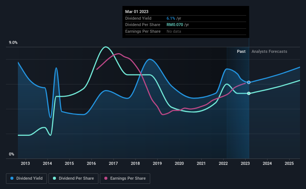Viewport: 306px width, 189px height.
Task: Click the 2025 x-axis label
Action: (289, 163)
